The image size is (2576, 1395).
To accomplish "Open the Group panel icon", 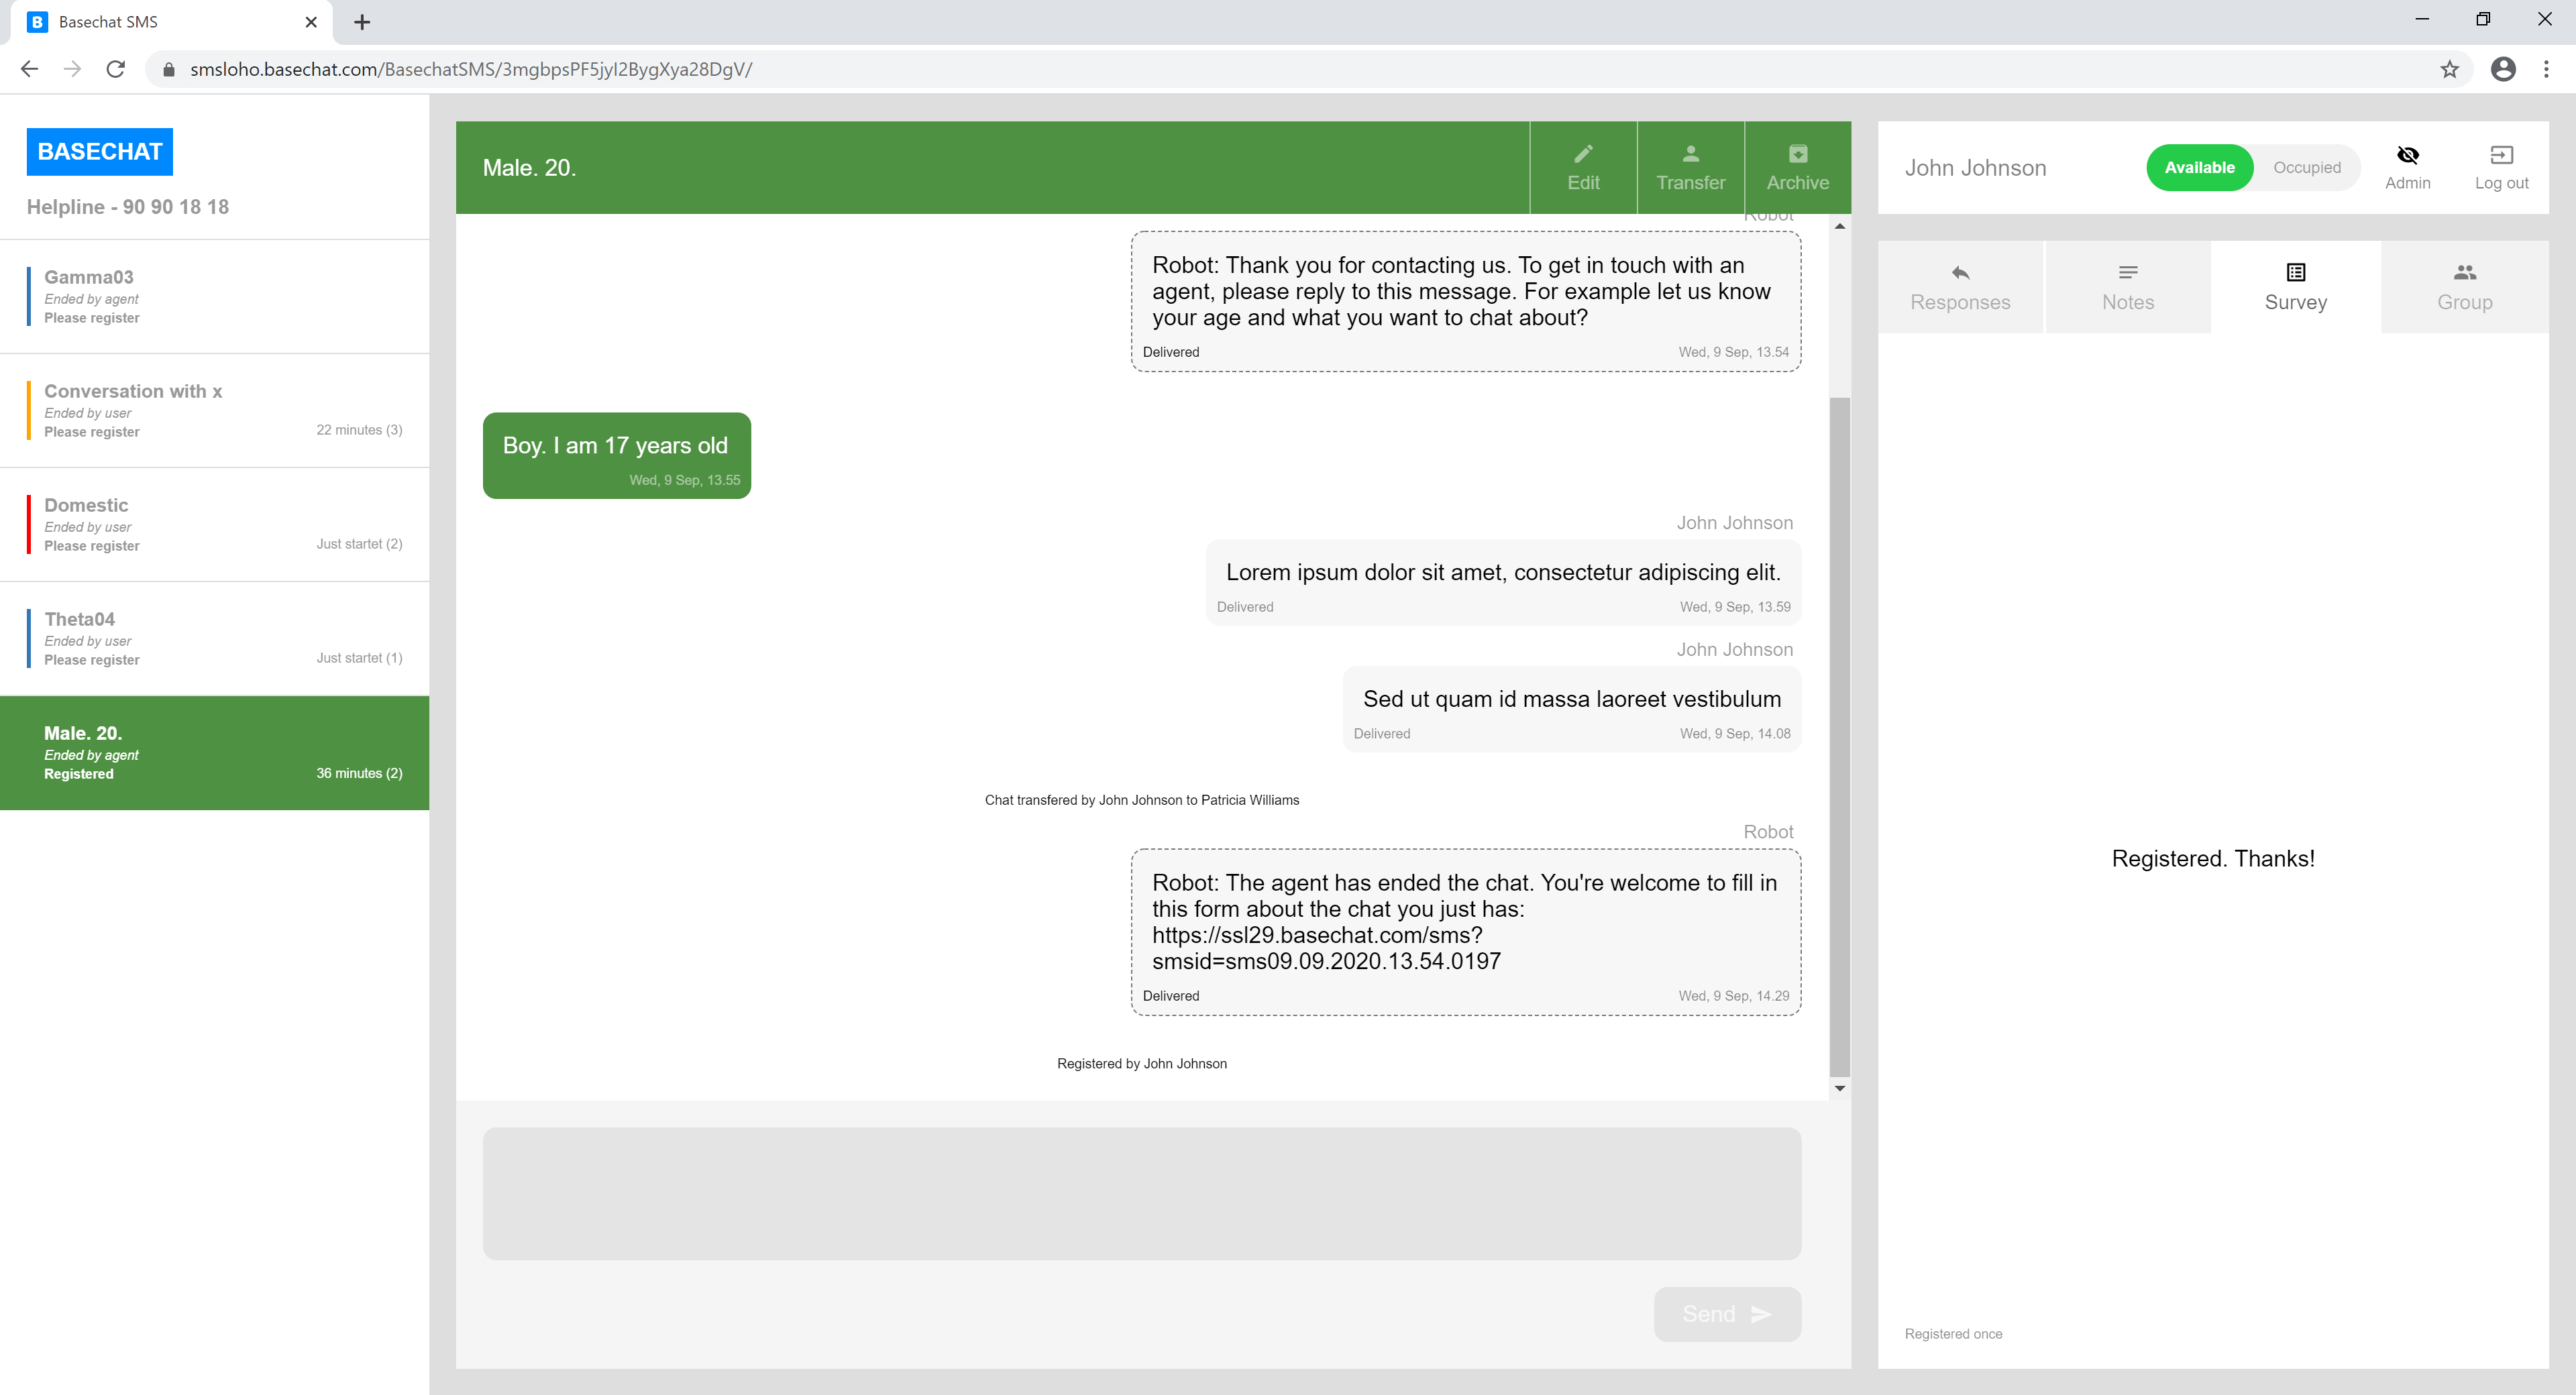I will tap(2464, 286).
